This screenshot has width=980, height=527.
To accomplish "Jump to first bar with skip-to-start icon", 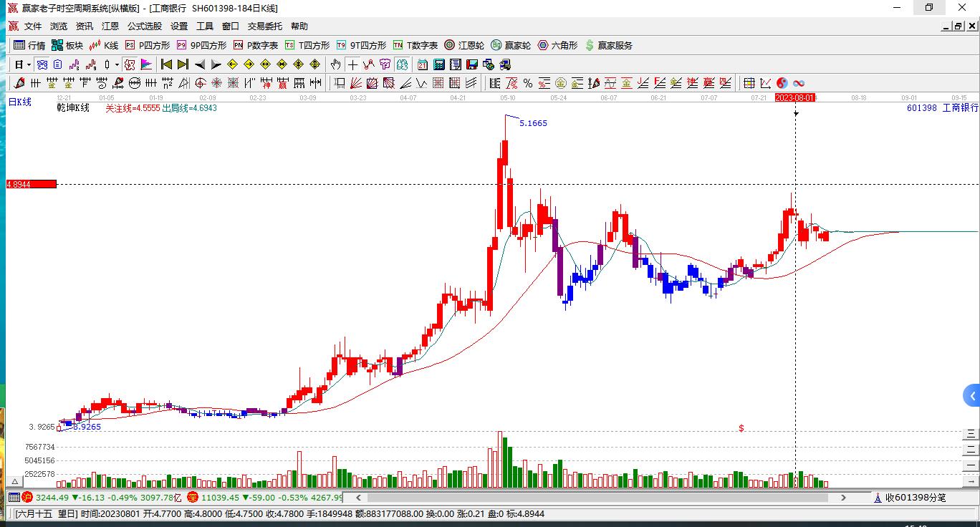I will coord(166,64).
